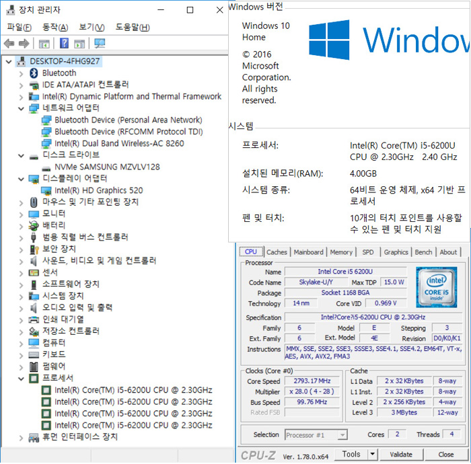The width and height of the screenshot is (471, 464).
Task: Open the 보기(V) menu
Action: tap(92, 28)
